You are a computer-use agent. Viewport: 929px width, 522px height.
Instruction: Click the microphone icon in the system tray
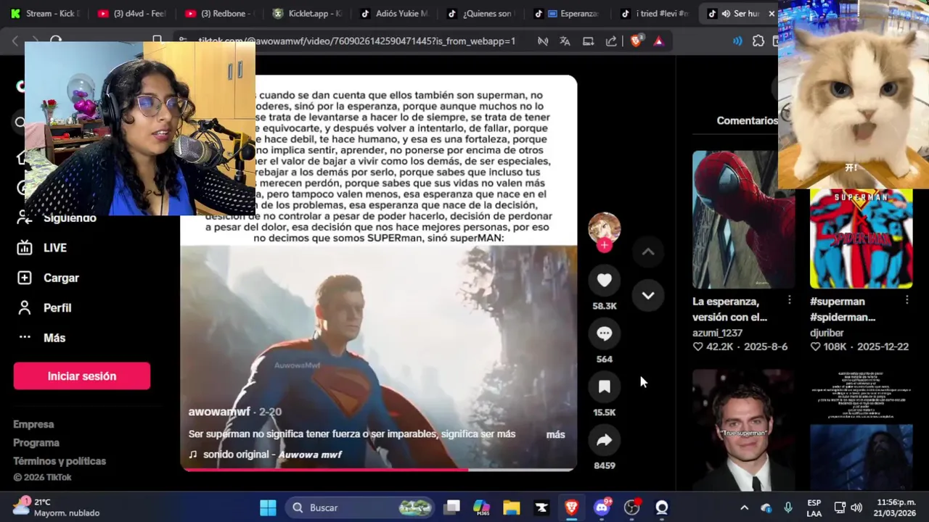pyautogui.click(x=788, y=507)
